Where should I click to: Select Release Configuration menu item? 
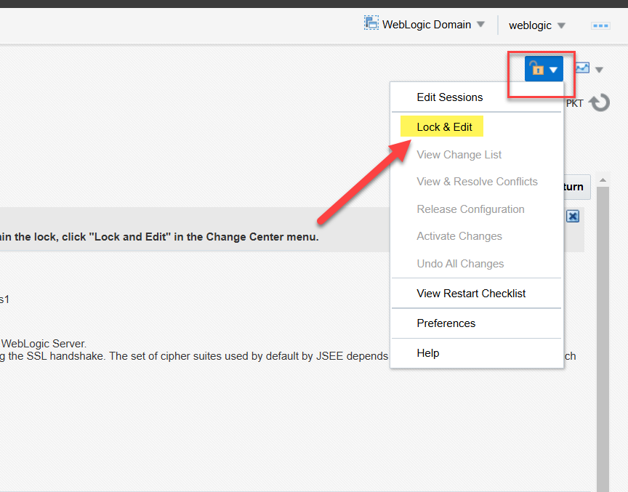[470, 209]
